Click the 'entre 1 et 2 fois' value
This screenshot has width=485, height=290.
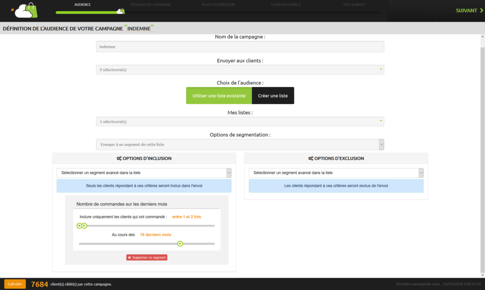coord(187,217)
